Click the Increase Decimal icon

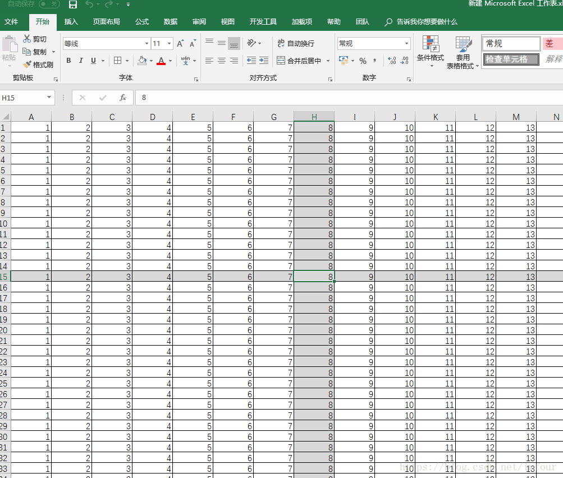click(x=392, y=60)
